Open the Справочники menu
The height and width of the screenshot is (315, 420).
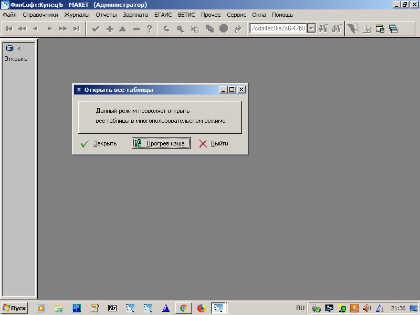(40, 15)
